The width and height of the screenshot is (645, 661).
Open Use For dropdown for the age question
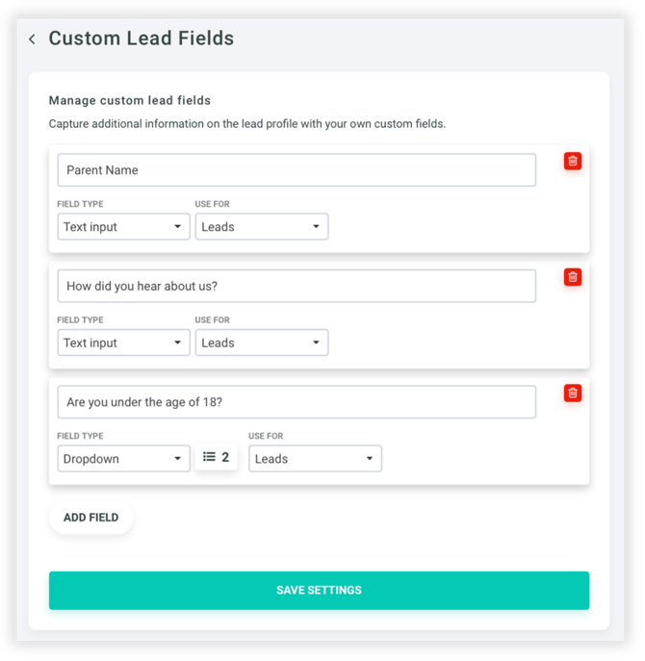point(315,459)
